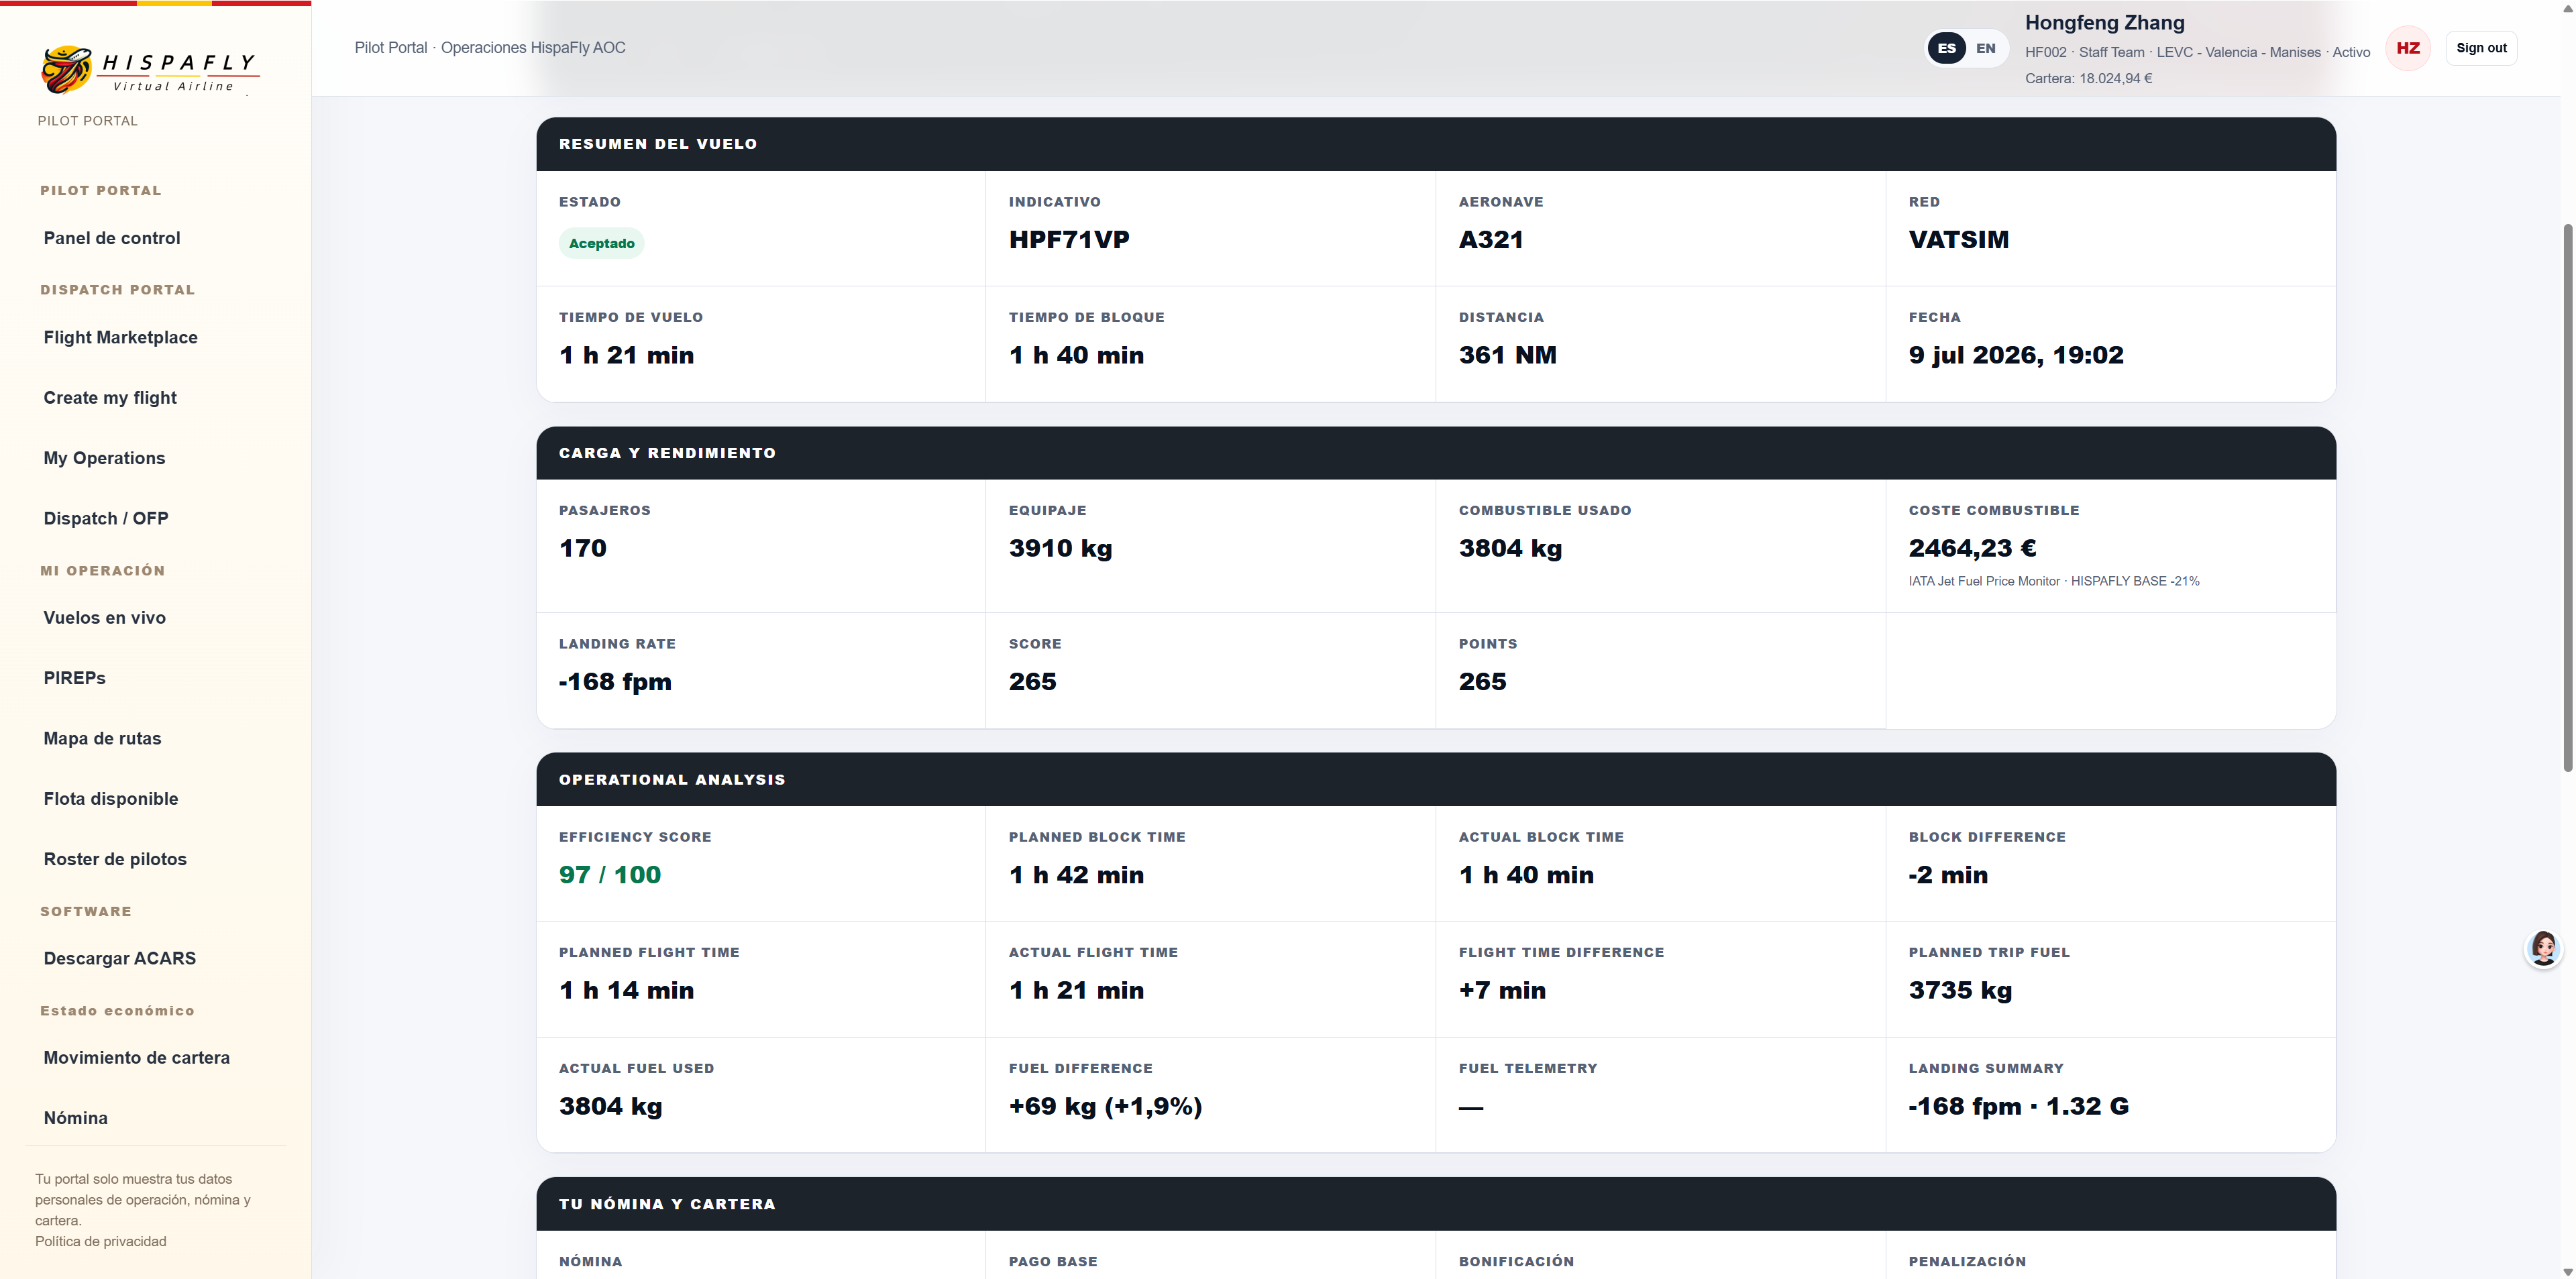Select the callsign HPF71VP
2576x1279 pixels.
1069,240
